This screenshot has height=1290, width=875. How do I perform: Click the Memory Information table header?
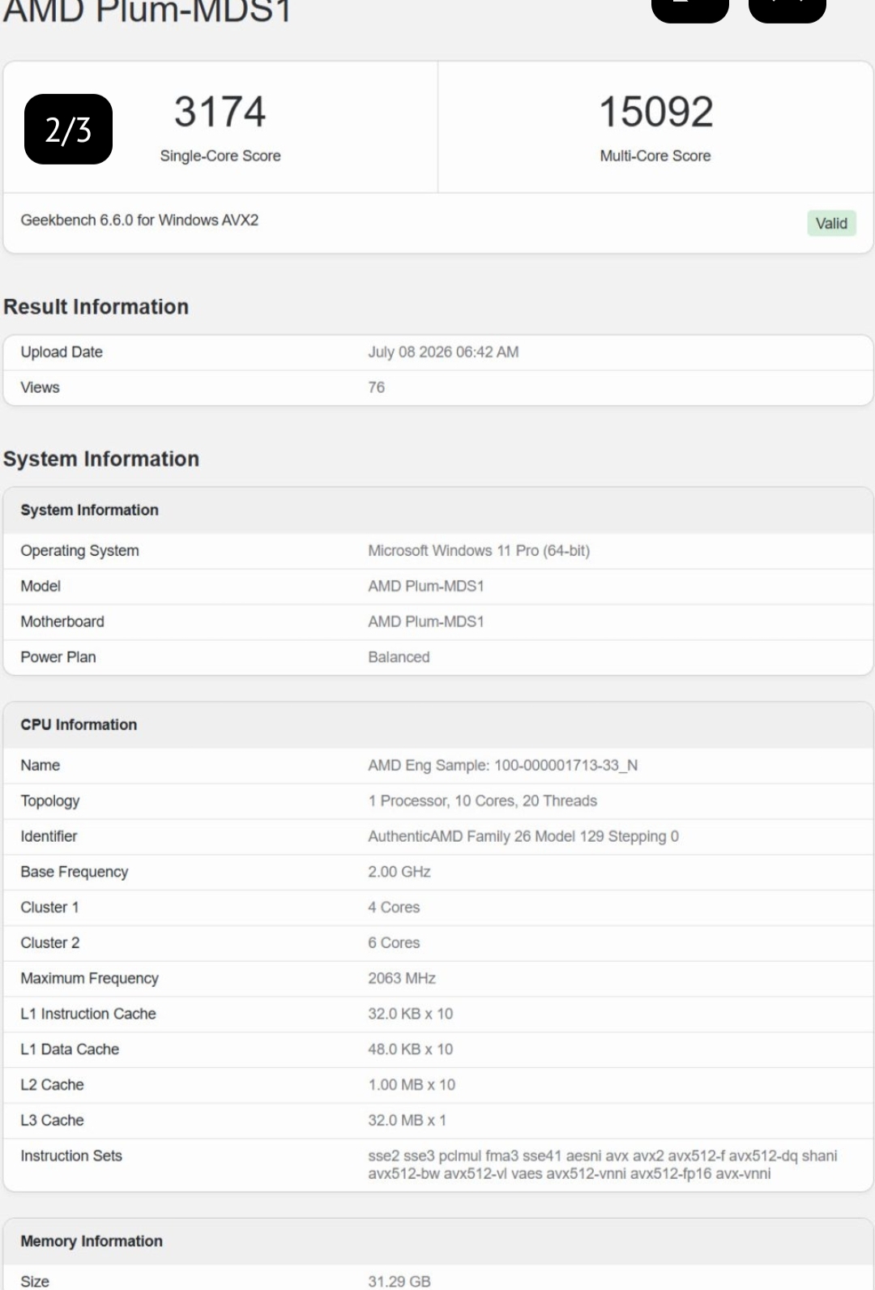coord(92,1241)
